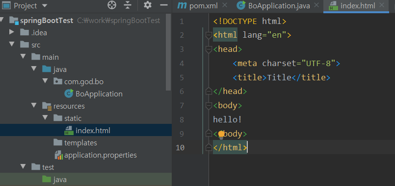The image size is (395, 186).
Task: Click the Title text inside title tag
Action: (x=279, y=77)
